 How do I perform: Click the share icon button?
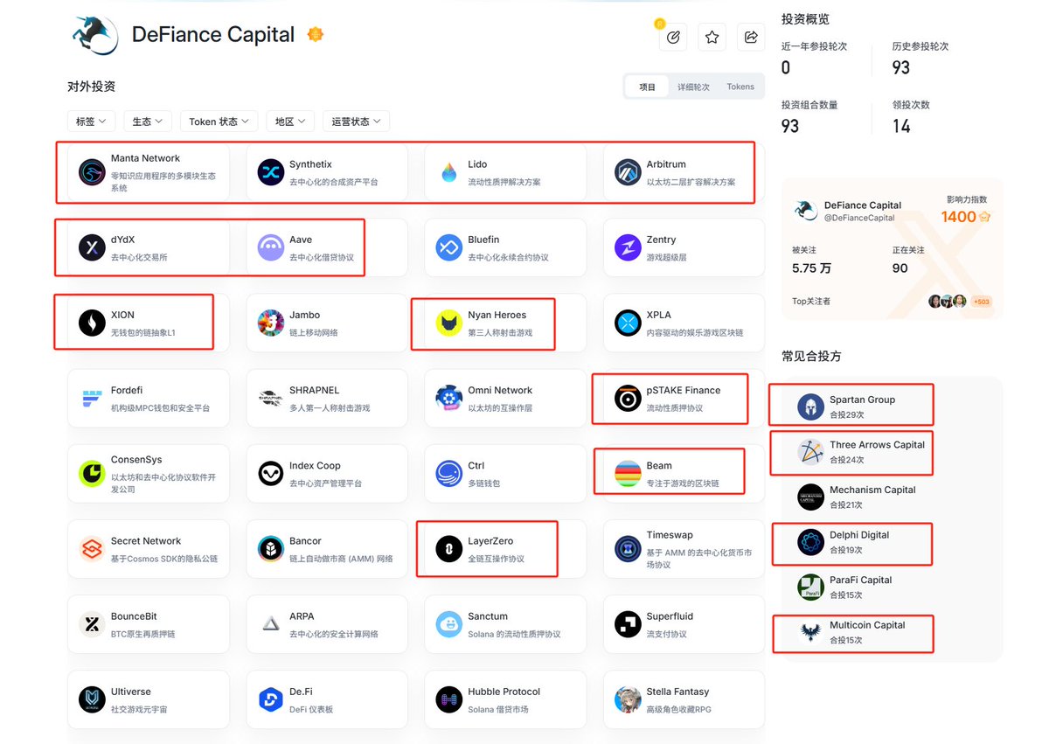pyautogui.click(x=751, y=37)
